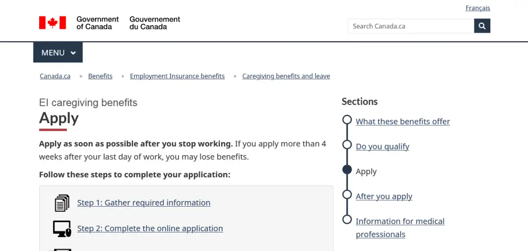Expand the MENU dropdown button
The width and height of the screenshot is (528, 251).
58,53
